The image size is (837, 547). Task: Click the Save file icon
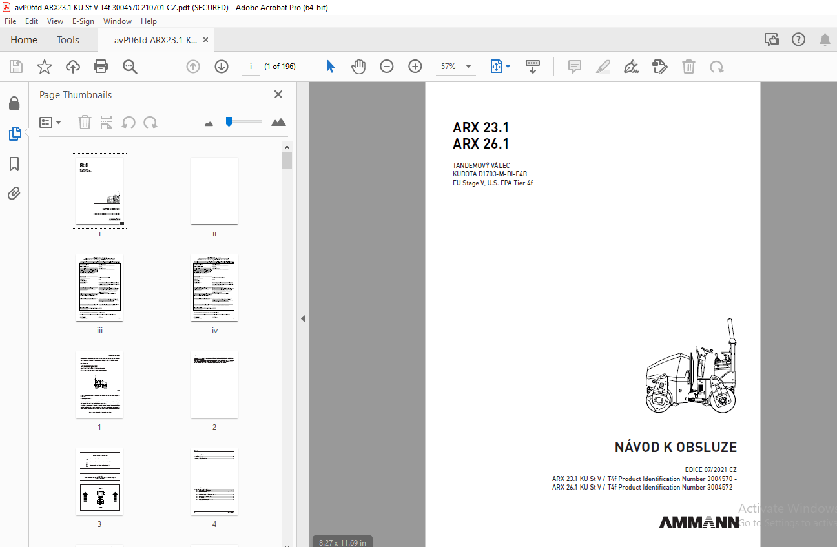(x=16, y=67)
